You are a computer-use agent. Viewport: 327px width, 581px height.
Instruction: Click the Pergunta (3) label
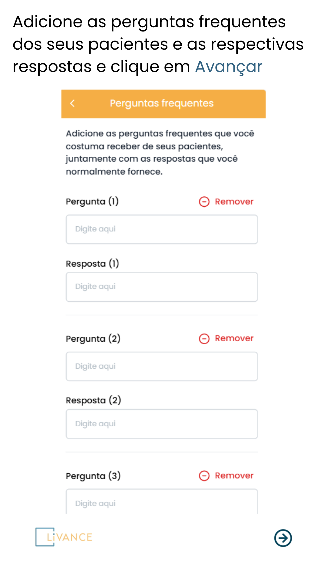[93, 476]
